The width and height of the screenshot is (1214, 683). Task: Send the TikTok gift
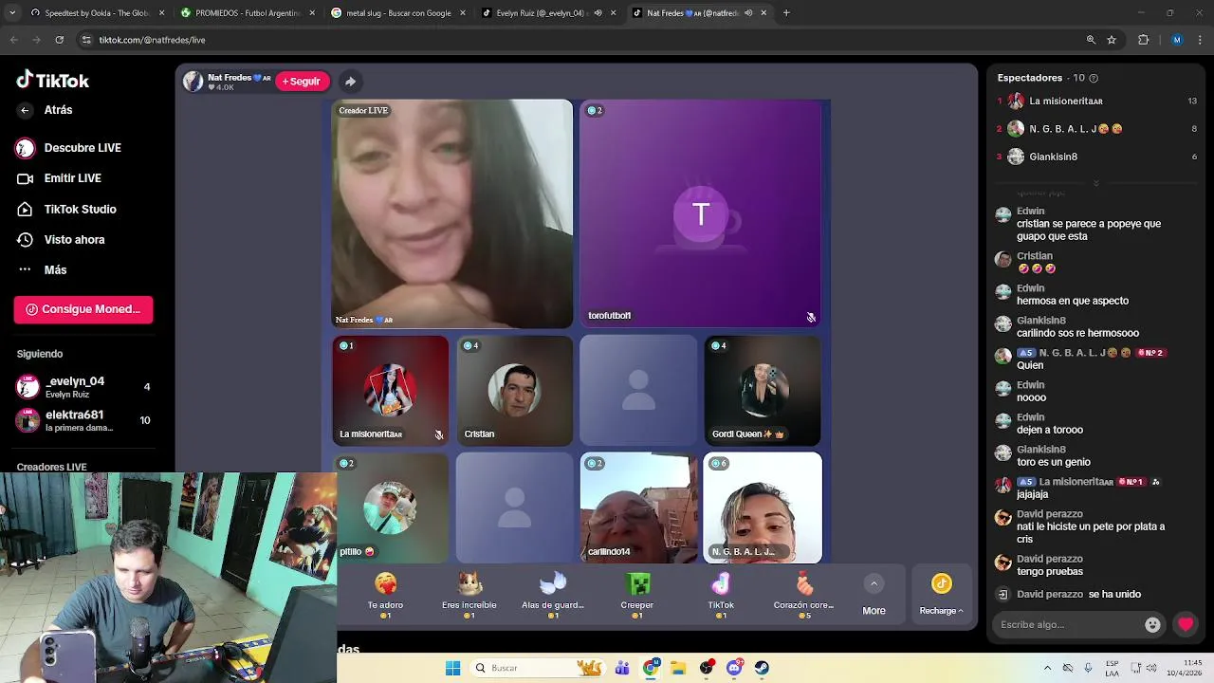[x=721, y=595]
